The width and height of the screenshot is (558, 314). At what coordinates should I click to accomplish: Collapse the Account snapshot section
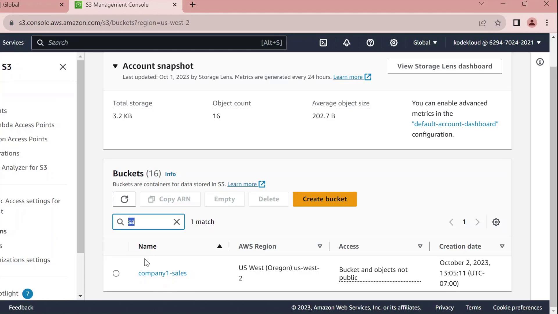click(115, 66)
